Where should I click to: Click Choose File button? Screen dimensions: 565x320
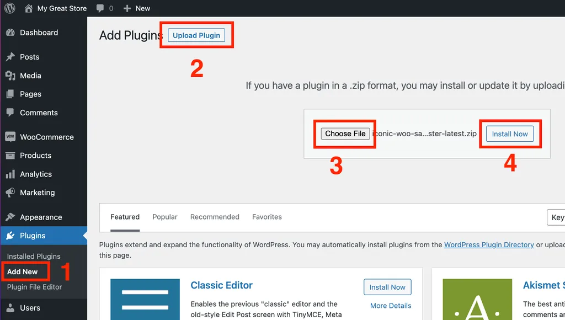coord(345,134)
